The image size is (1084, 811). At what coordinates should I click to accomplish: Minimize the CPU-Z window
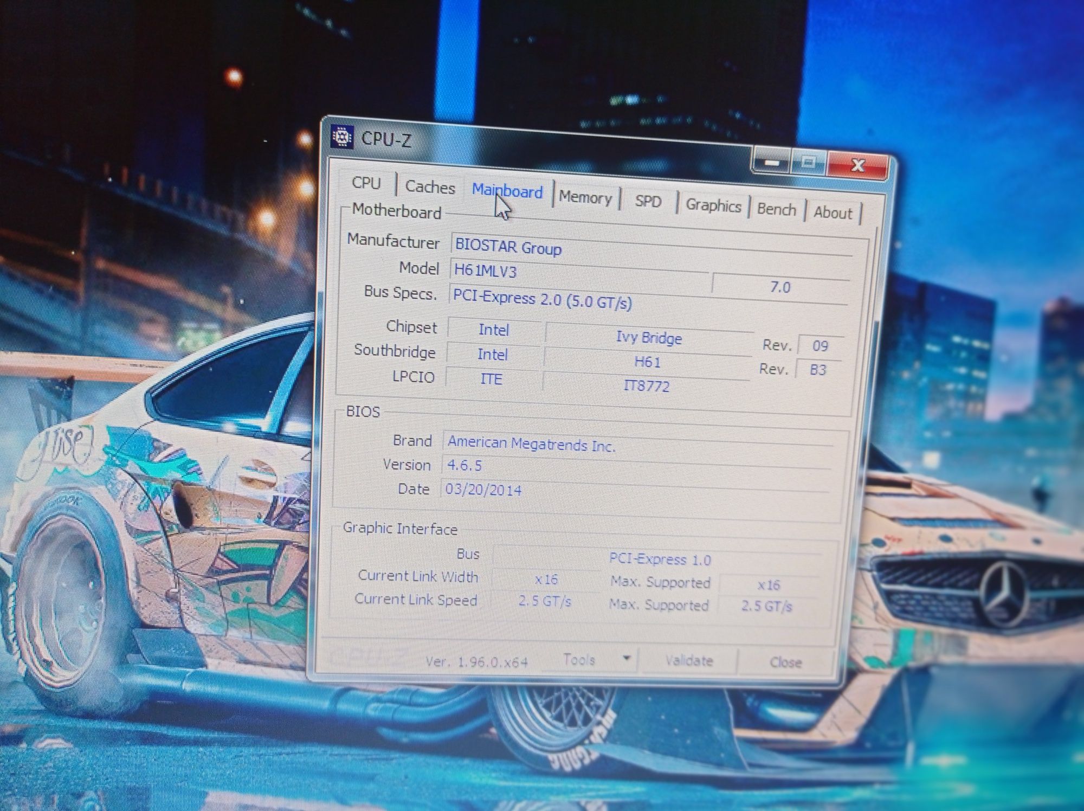tap(772, 162)
